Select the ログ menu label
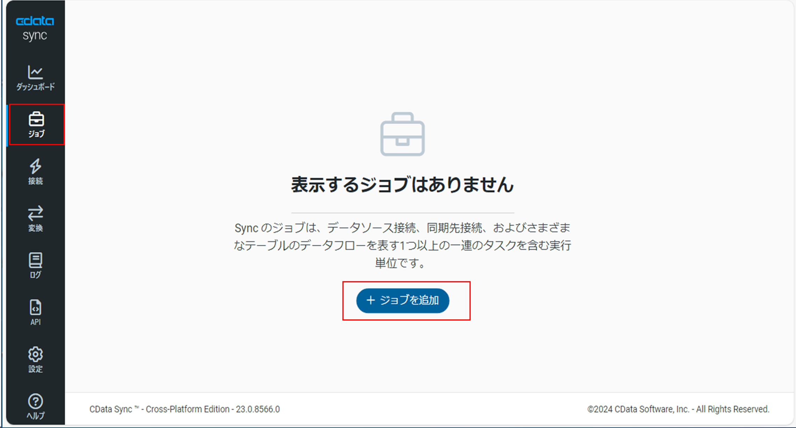Image resolution: width=796 pixels, height=428 pixels. pyautogui.click(x=35, y=275)
